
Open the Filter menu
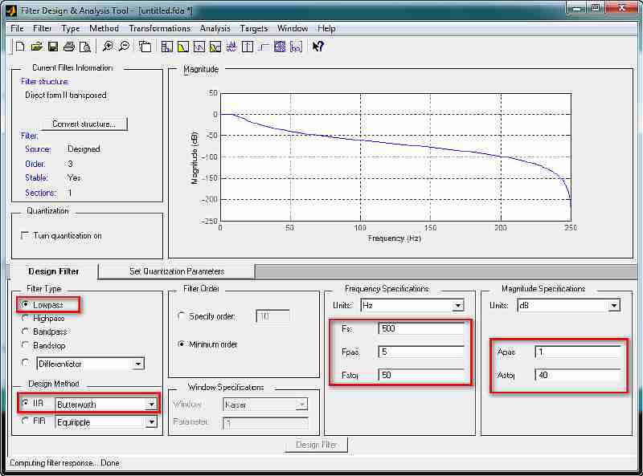coord(43,28)
